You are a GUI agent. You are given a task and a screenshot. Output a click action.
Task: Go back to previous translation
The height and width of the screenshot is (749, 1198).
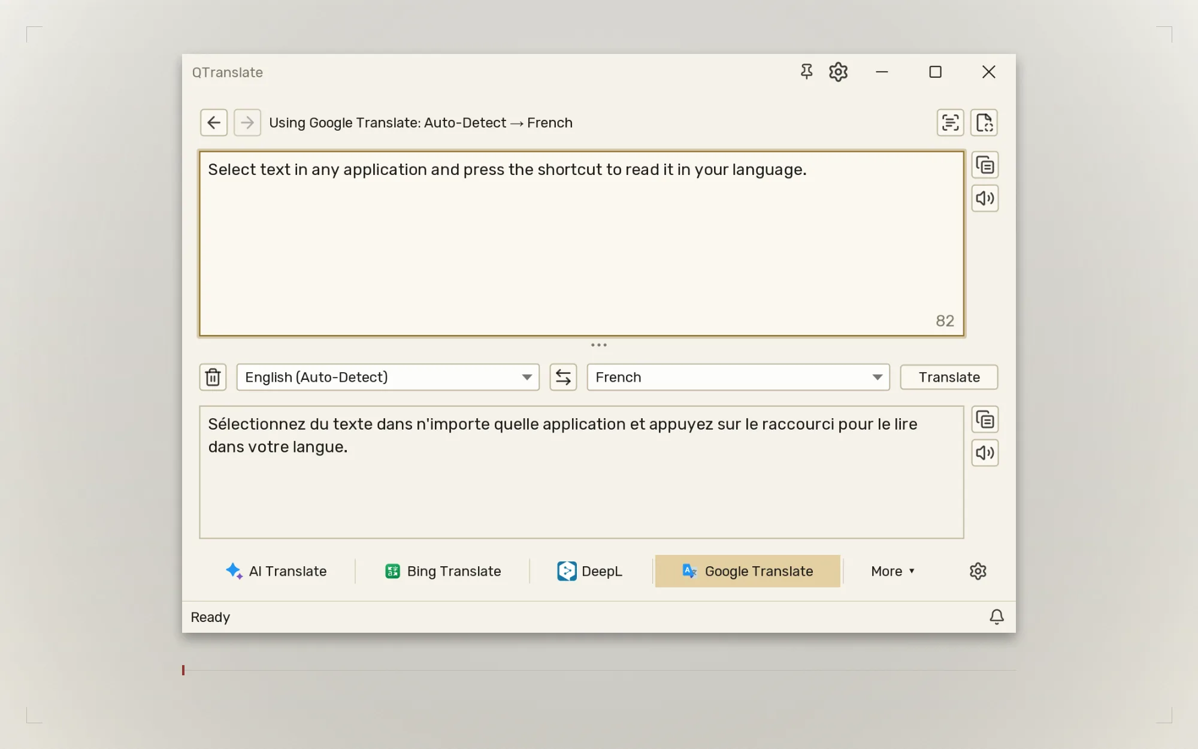click(214, 123)
